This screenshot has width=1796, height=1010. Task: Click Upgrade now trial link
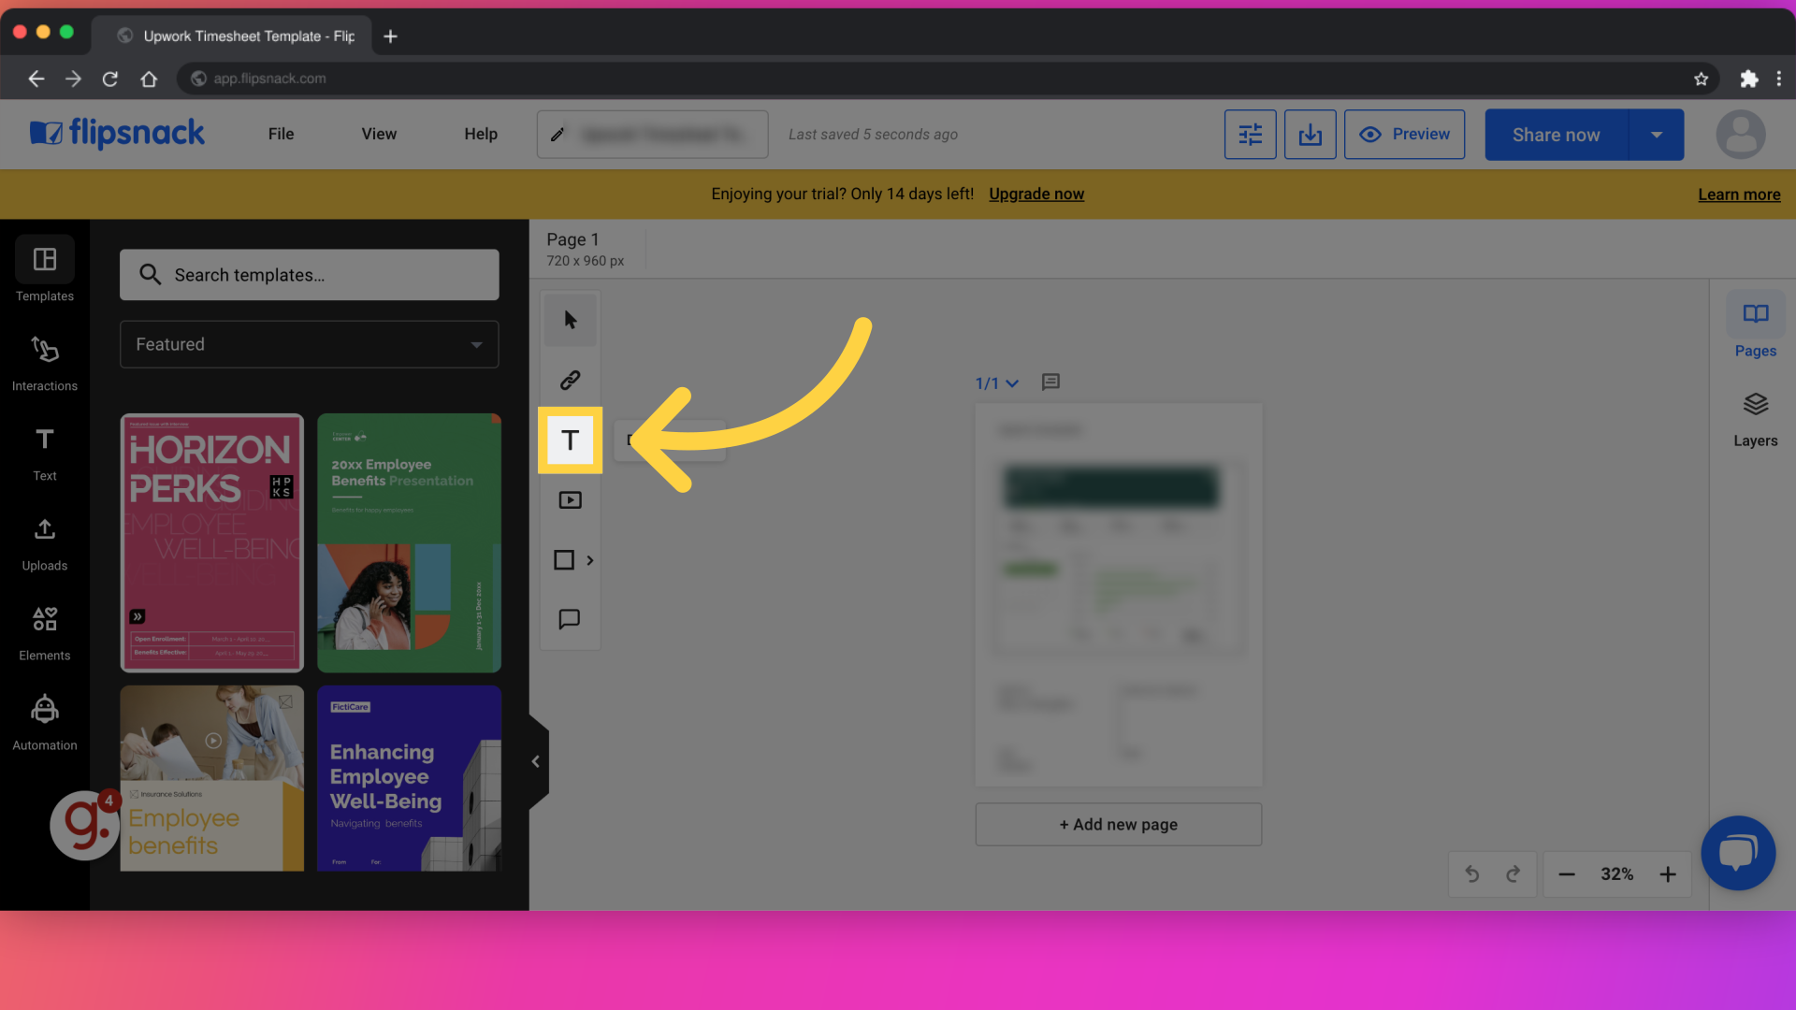click(x=1036, y=194)
